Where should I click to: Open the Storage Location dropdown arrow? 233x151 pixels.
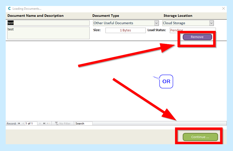(212, 23)
